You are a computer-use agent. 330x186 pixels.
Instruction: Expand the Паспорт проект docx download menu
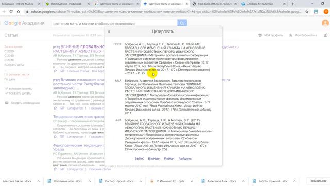pyautogui.click(x=141, y=181)
